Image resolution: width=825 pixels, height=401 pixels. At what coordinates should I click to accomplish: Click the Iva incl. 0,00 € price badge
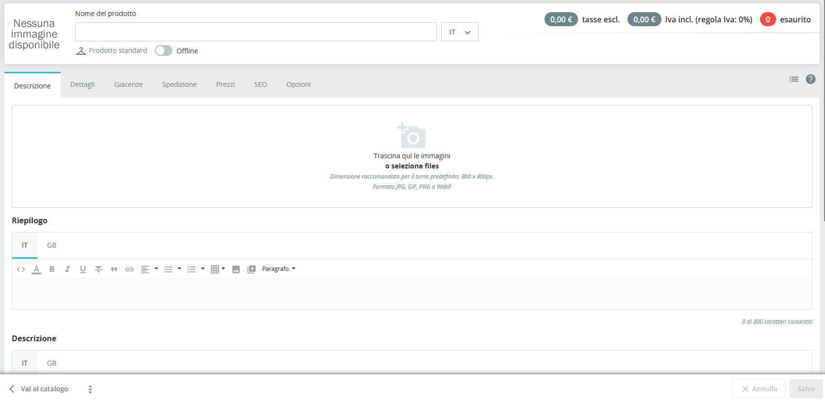coord(644,19)
